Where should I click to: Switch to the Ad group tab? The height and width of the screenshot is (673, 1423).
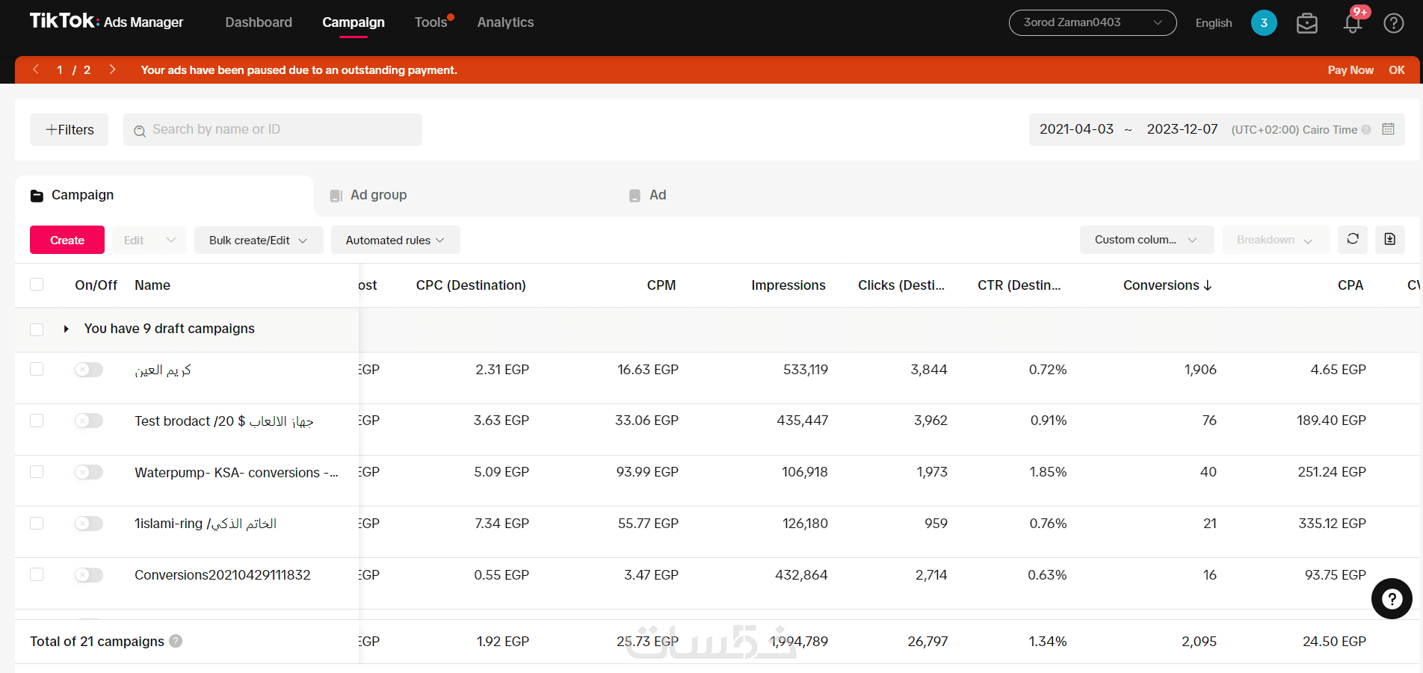point(378,195)
